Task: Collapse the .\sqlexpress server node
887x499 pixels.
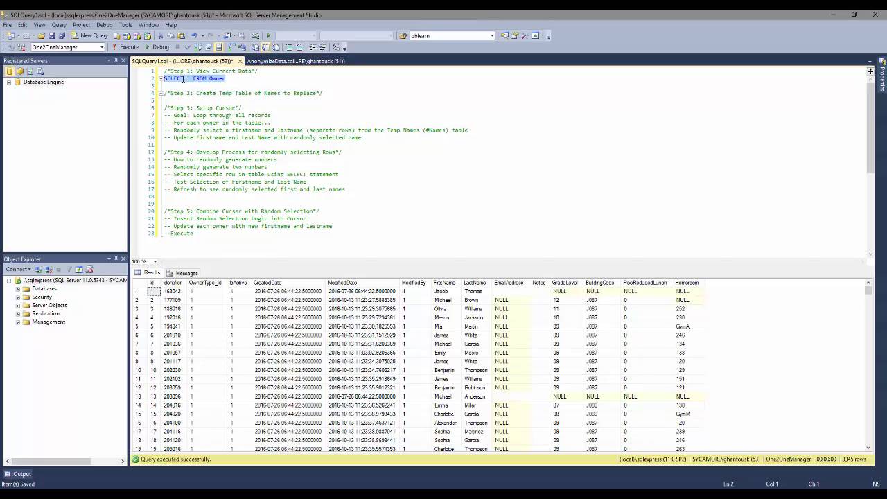Action: (9, 280)
